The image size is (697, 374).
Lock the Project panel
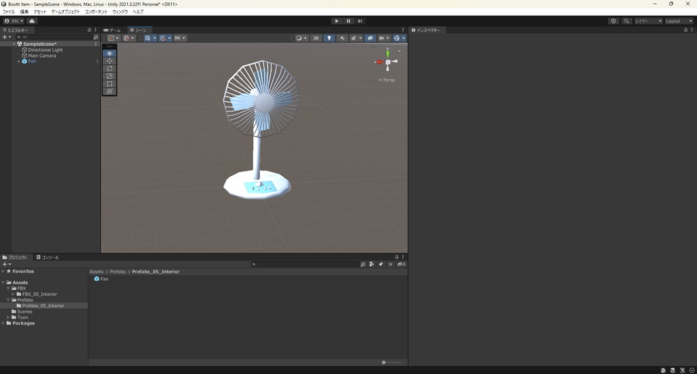point(397,257)
